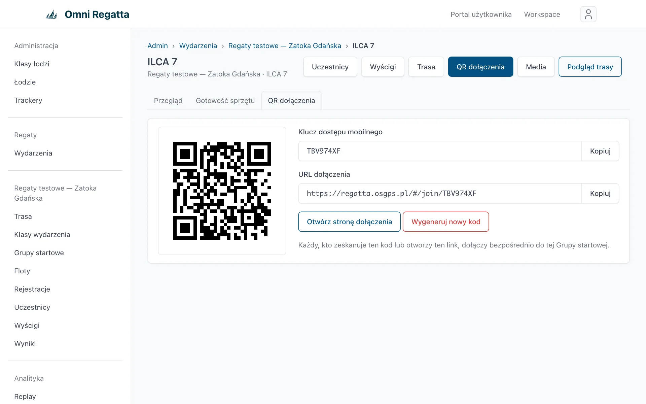Open Uczestnicy in the sidebar
This screenshot has height=404, width=646.
click(32, 307)
